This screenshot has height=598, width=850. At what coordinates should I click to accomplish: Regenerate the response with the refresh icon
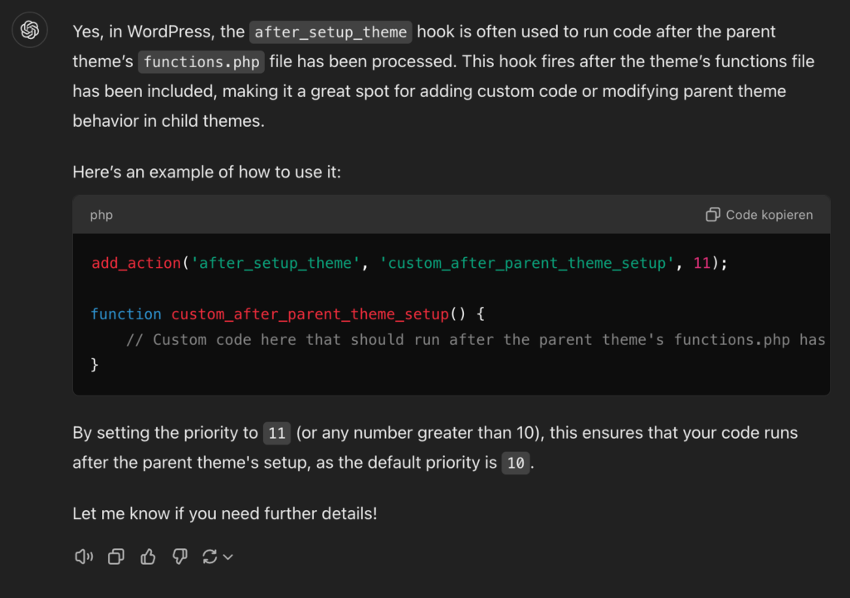[x=209, y=557]
